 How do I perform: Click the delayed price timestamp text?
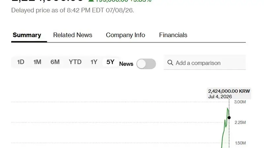73,10
